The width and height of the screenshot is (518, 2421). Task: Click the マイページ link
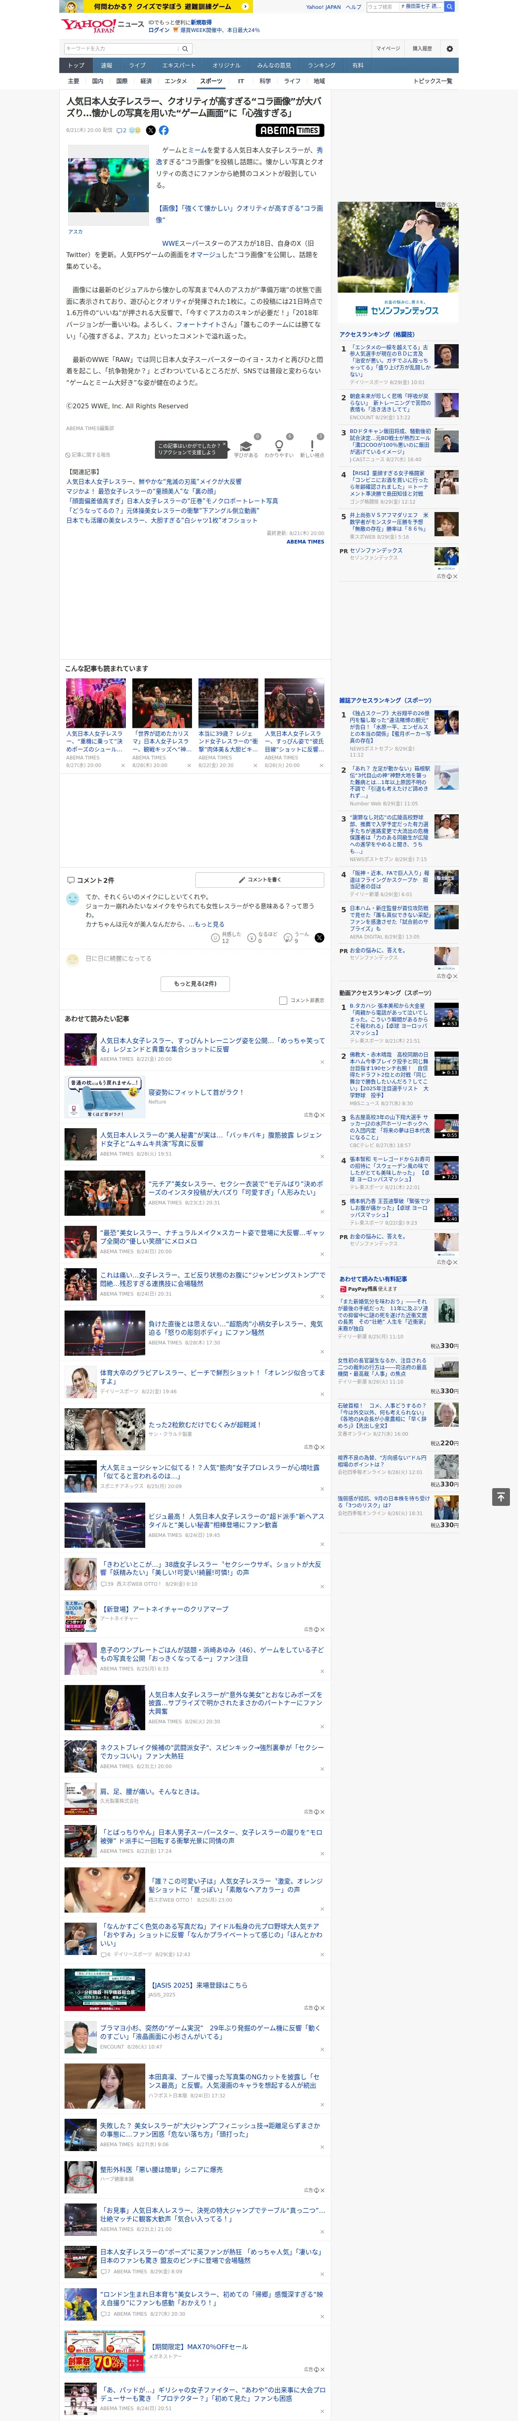pyautogui.click(x=388, y=49)
